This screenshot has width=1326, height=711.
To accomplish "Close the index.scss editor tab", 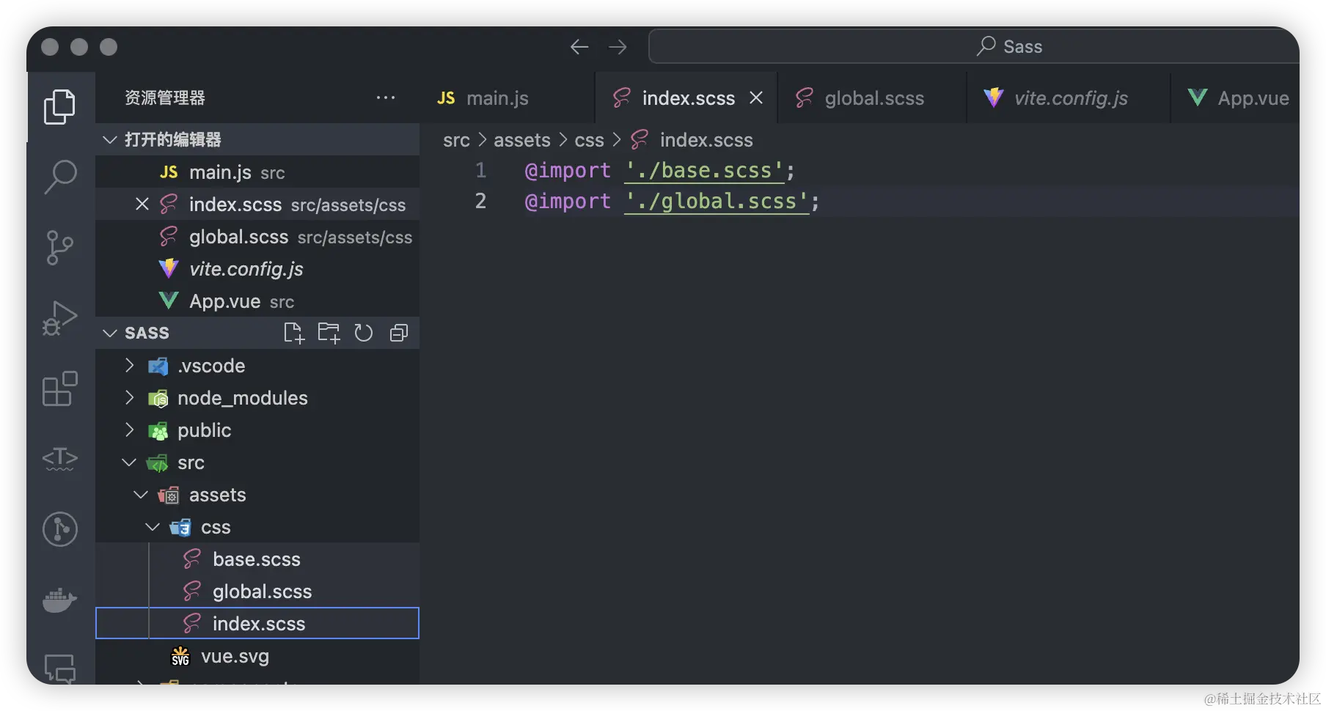I will (x=756, y=98).
